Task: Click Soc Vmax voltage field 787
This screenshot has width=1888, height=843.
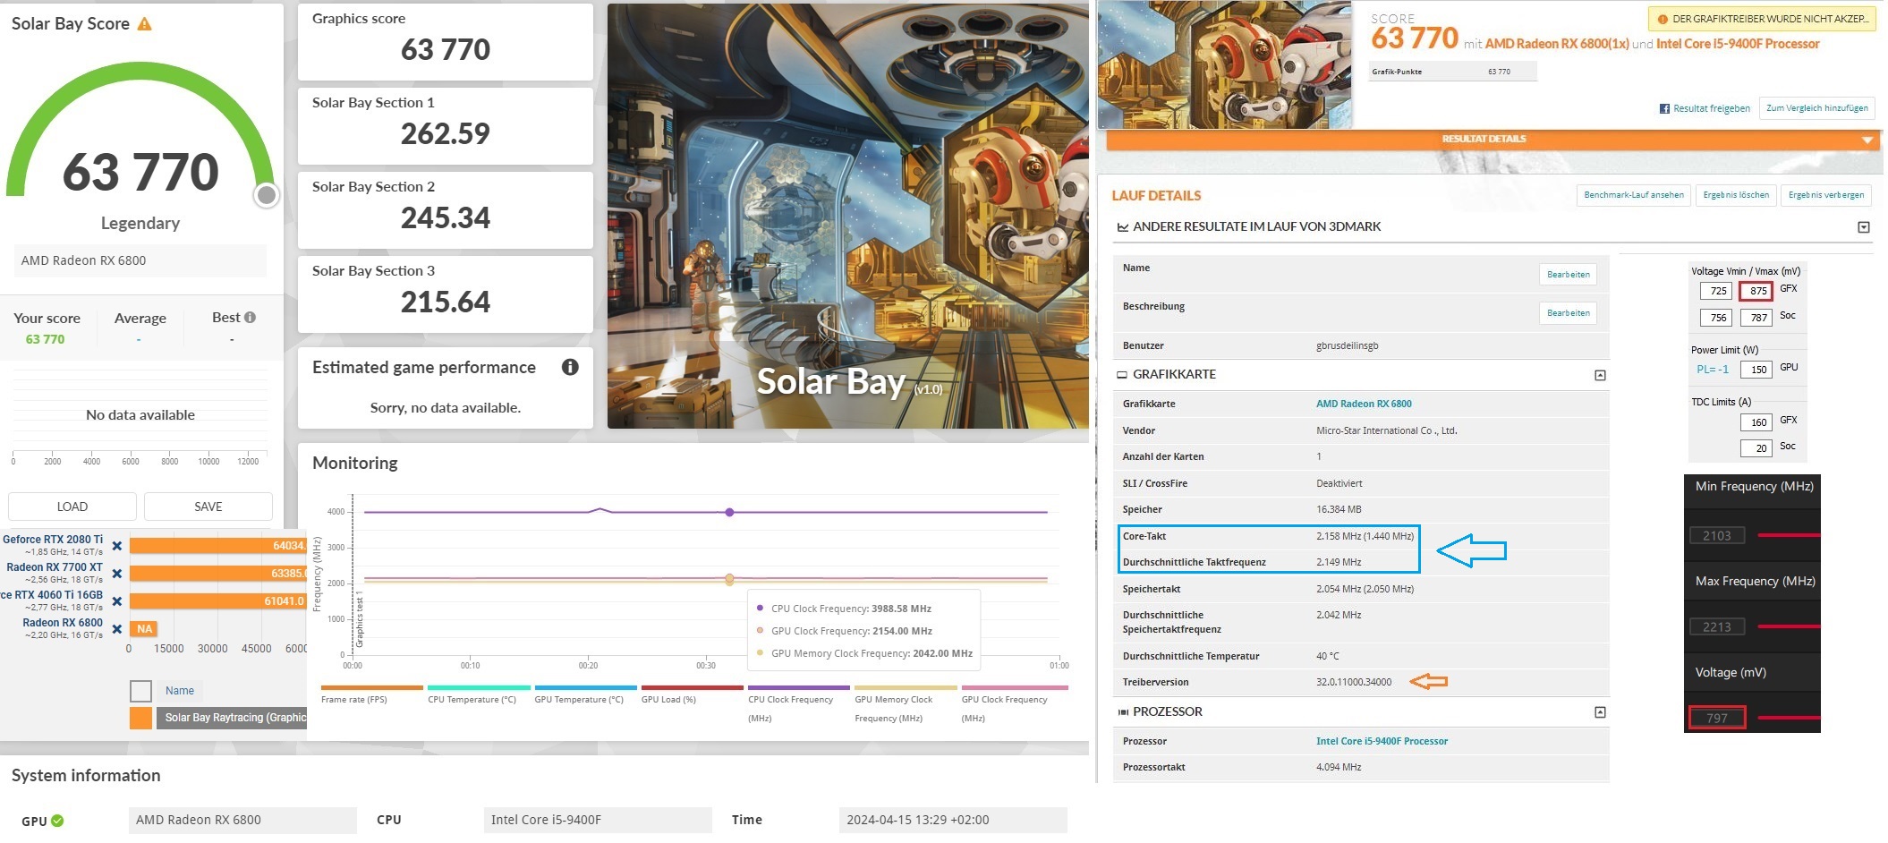Action: 1756,318
